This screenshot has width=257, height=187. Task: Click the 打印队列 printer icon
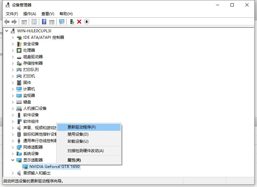pos(19,70)
